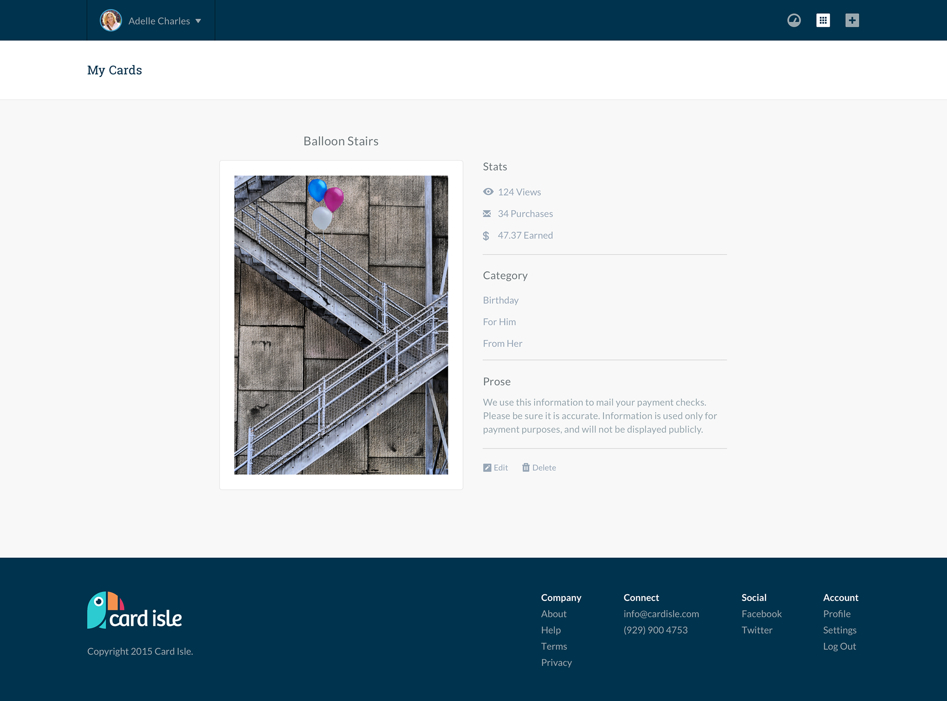This screenshot has width=947, height=701.
Task: Click Adelle Charles profile avatar
Action: (x=110, y=21)
